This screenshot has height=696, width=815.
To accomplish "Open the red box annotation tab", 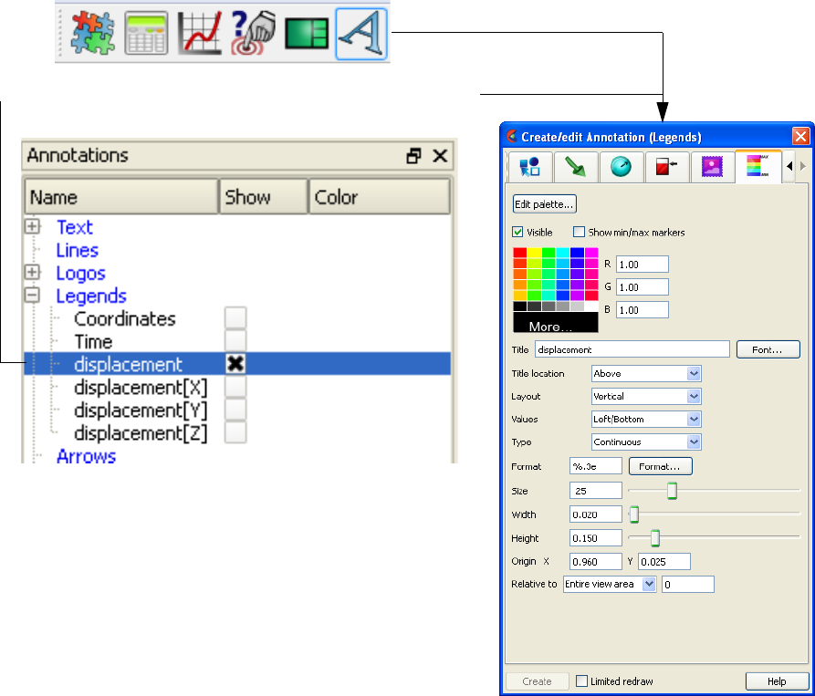I will [667, 167].
